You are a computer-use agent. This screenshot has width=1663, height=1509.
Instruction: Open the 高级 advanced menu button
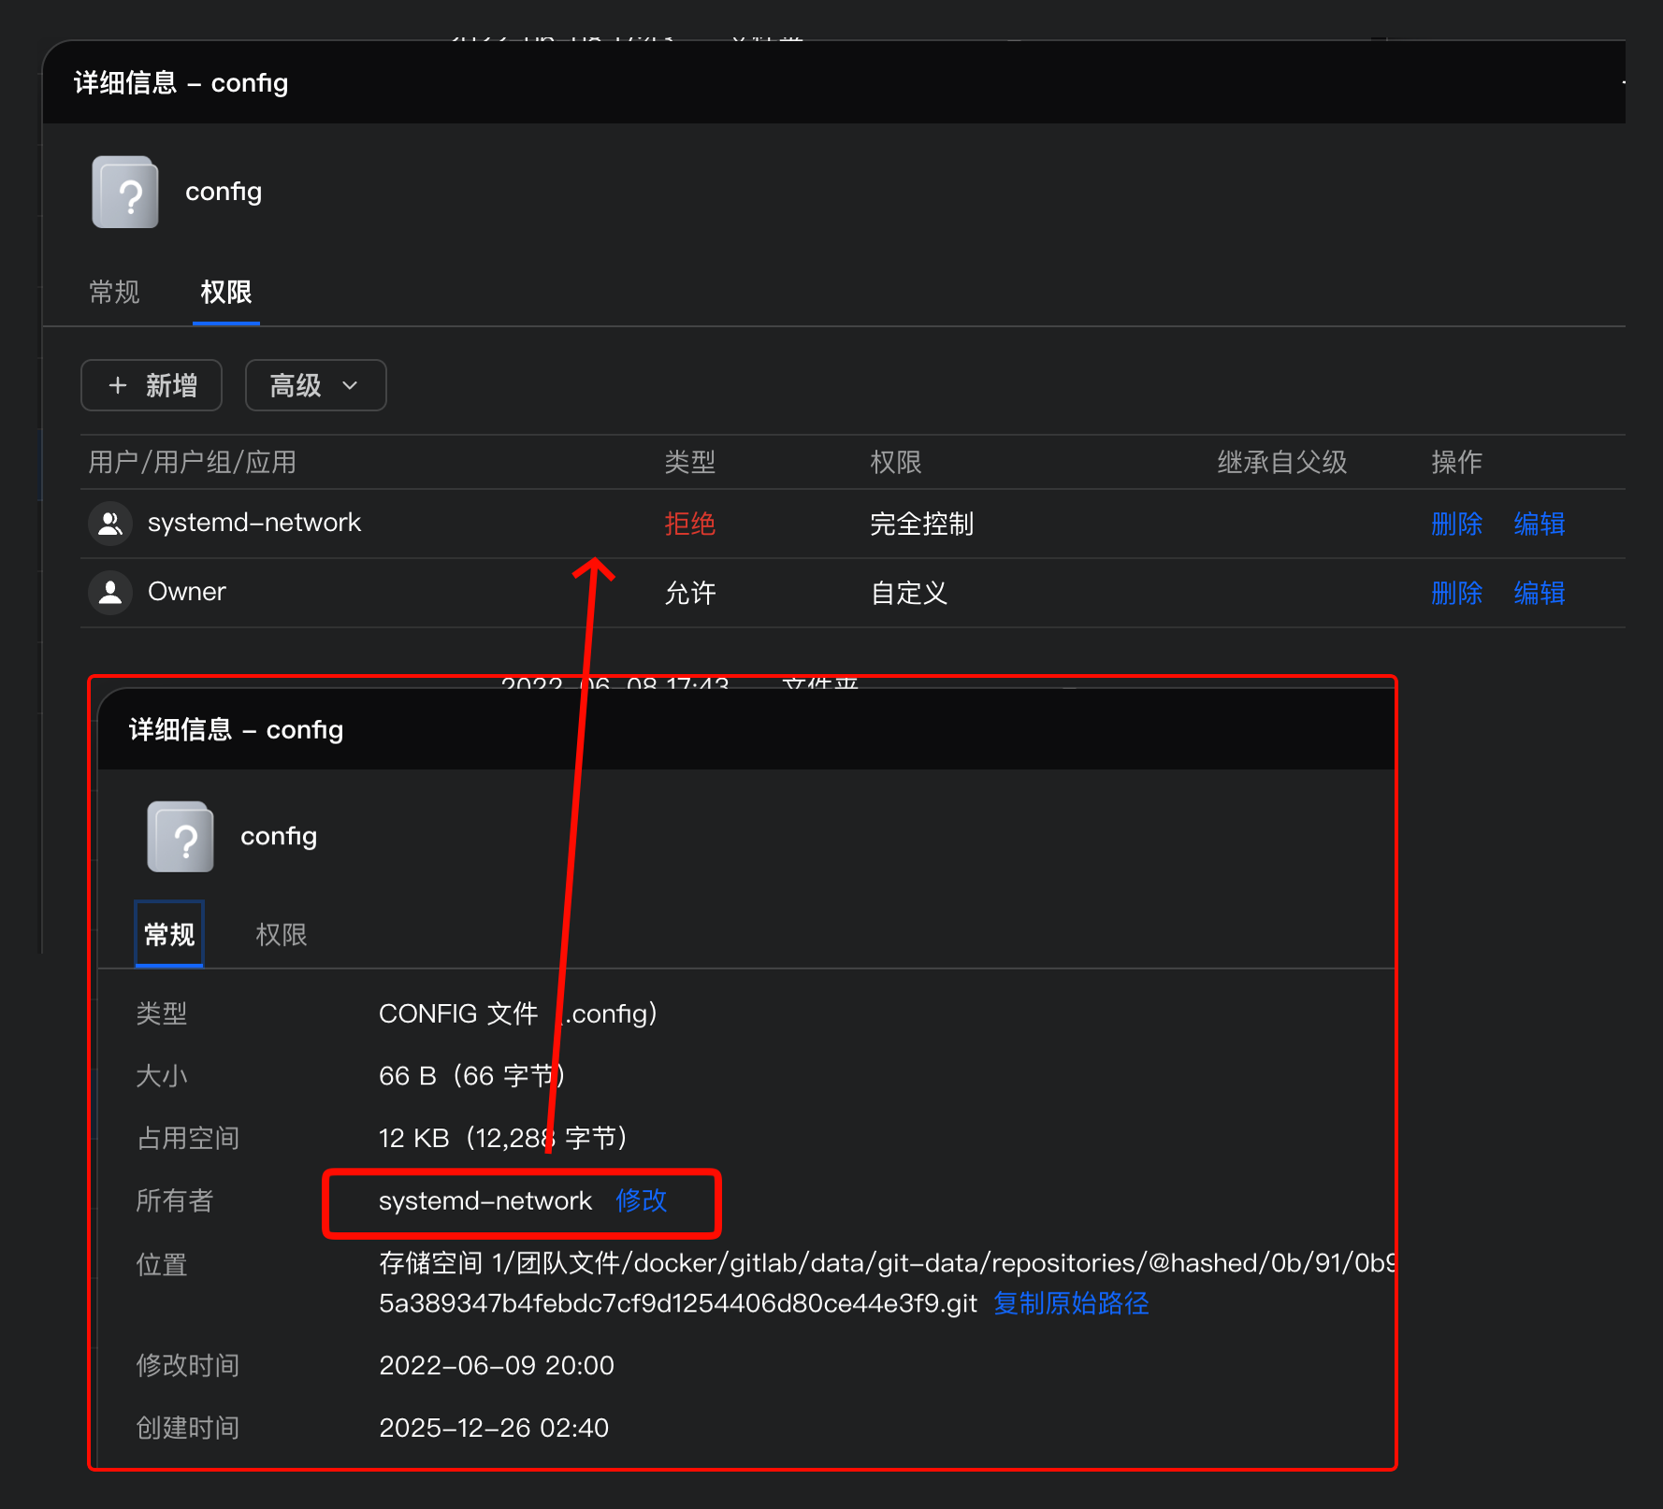click(x=315, y=385)
